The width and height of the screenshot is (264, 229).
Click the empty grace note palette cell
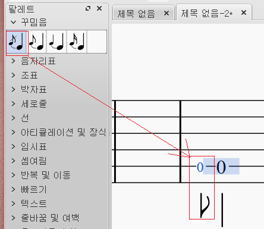point(97,42)
